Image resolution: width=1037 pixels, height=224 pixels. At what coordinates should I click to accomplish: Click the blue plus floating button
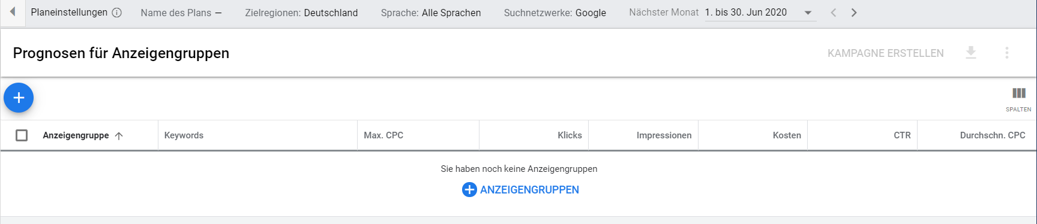pos(19,98)
